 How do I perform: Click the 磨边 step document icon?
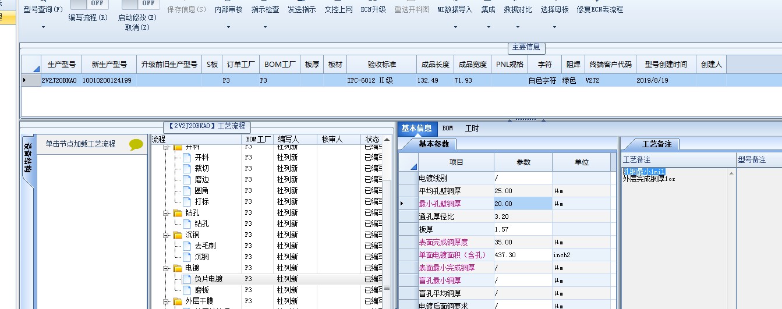pyautogui.click(x=187, y=179)
